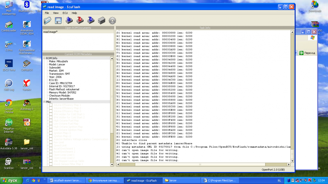The height and width of the screenshot is (184, 328).
Task: Open options via the gear icon
Action: pos(112,20)
